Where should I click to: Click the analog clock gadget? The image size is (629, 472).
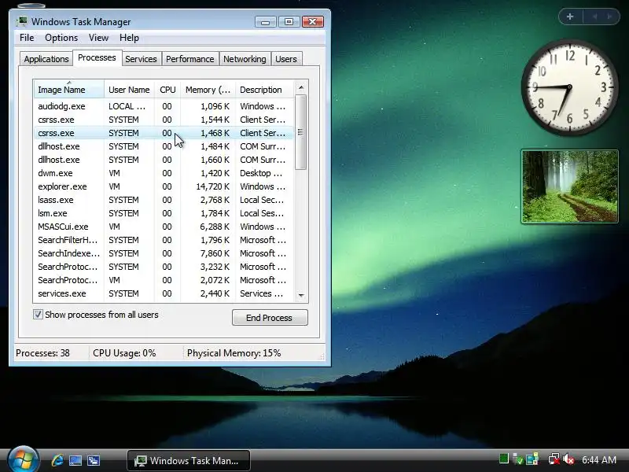point(569,87)
